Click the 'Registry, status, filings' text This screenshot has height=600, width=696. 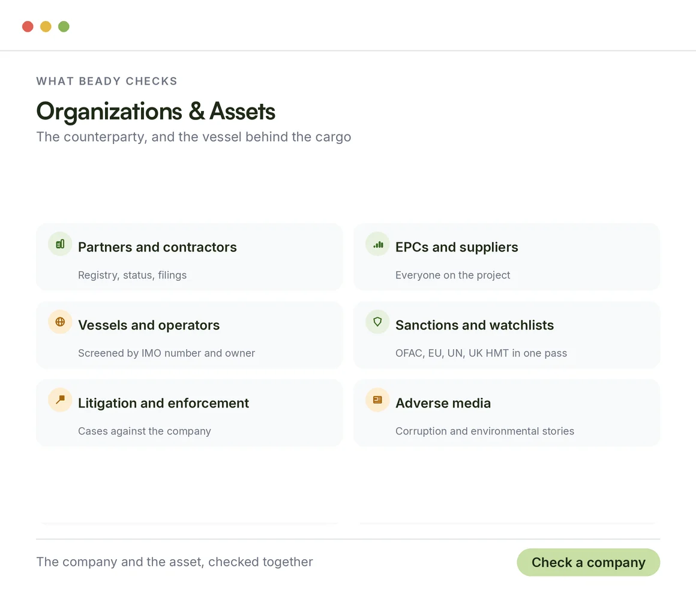(x=132, y=275)
